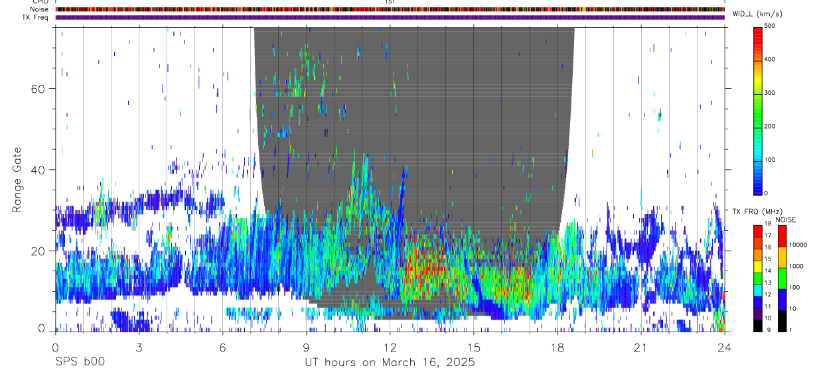Click the '100' label on the WID color bar
This screenshot has height=376, width=815.
point(770,160)
